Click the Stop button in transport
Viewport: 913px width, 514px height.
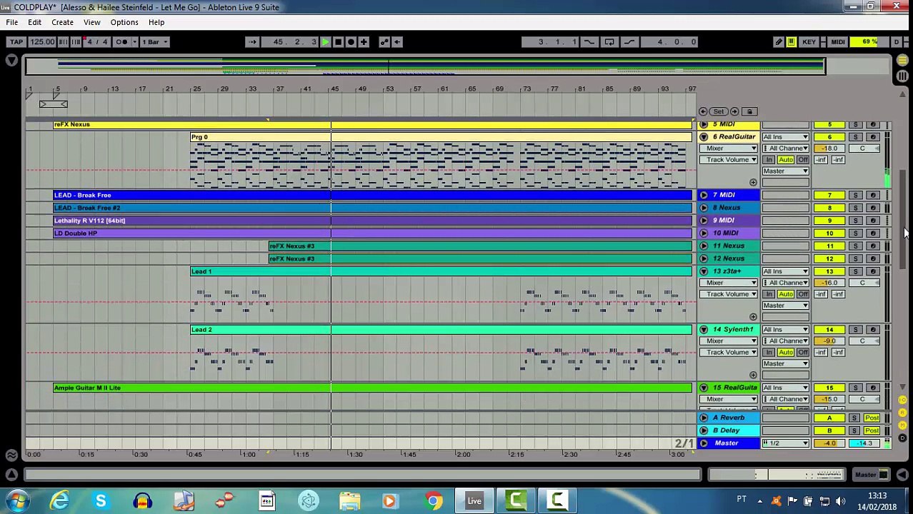point(339,42)
